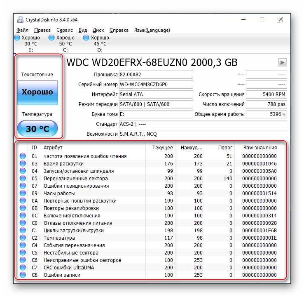Click status orb for Часы работы

[23, 193]
